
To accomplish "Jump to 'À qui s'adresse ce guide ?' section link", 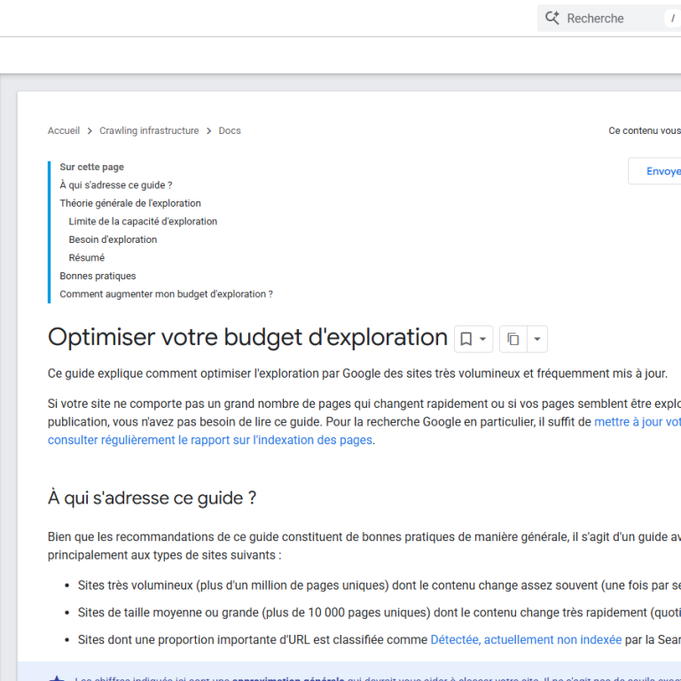I will pos(116,185).
